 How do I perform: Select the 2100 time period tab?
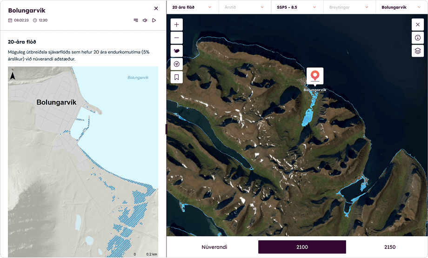coord(302,247)
